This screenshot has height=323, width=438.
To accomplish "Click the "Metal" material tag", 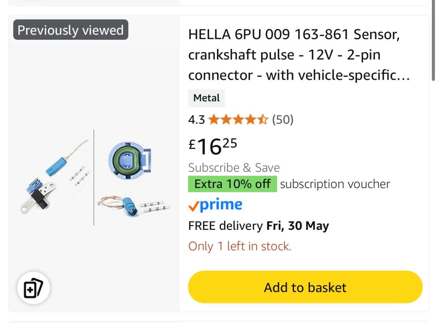I will click(x=206, y=98).
